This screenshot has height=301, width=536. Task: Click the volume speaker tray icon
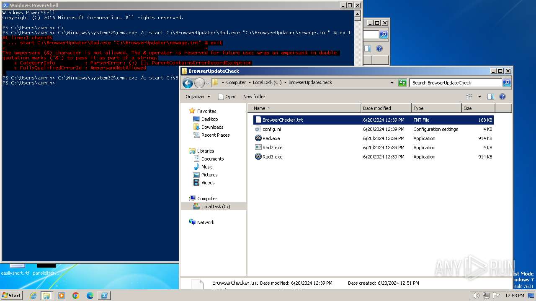click(x=476, y=296)
